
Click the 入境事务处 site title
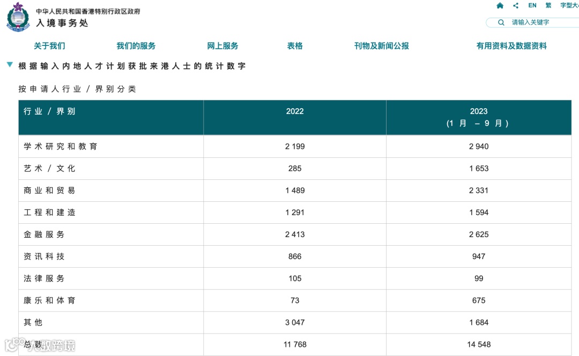click(62, 23)
